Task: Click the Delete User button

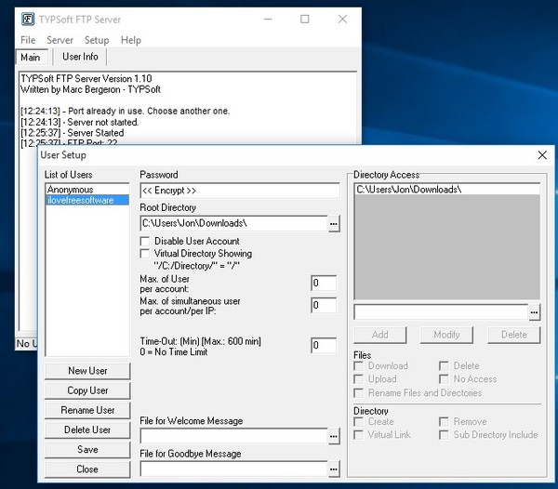Action: [87, 430]
